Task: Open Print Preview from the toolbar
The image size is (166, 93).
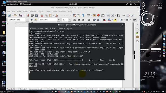Action: coord(37,16)
